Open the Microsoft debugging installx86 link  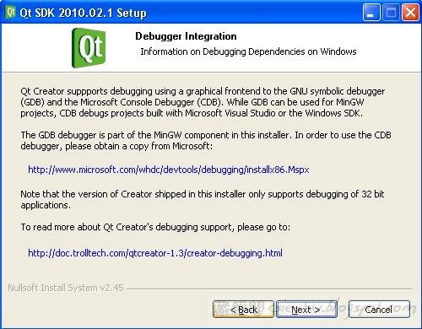[x=169, y=170]
